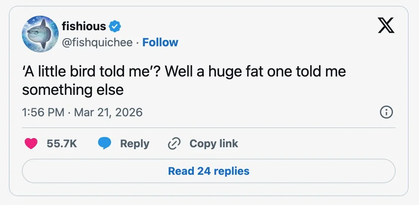Click the blue reply speech bubble icon
419x205 pixels.
point(104,143)
